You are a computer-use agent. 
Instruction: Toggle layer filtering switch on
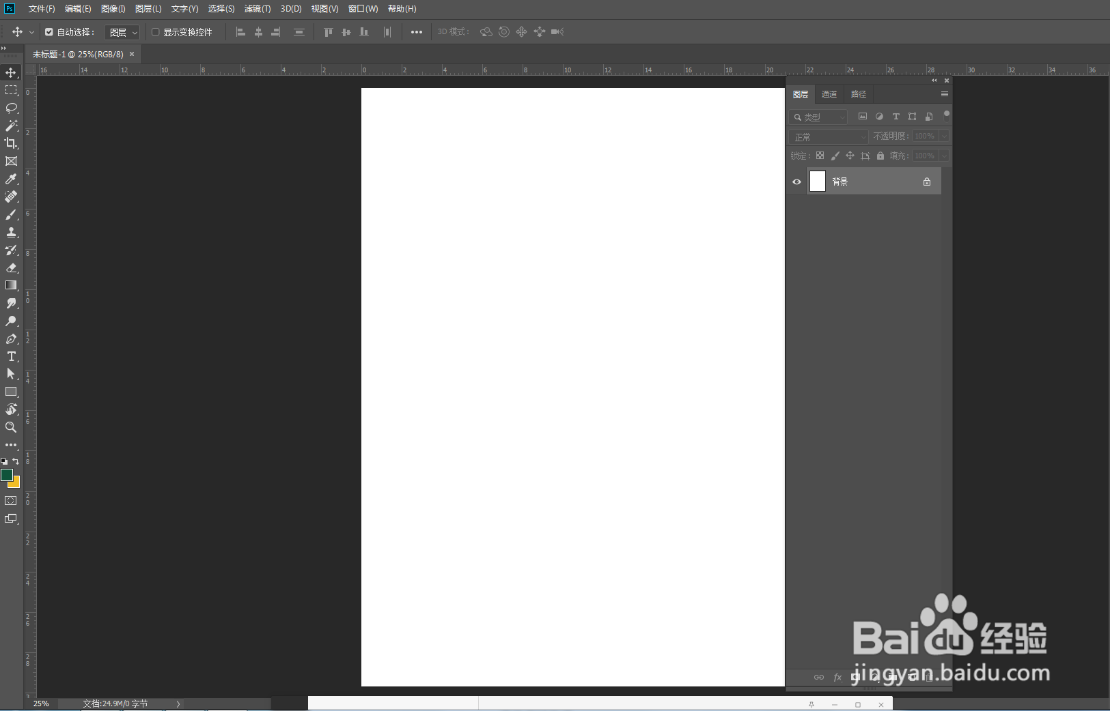coord(946,116)
